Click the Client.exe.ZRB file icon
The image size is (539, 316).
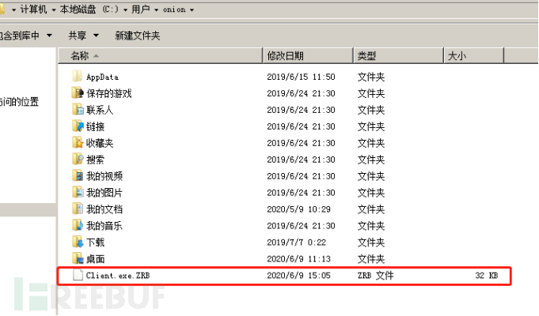[78, 276]
